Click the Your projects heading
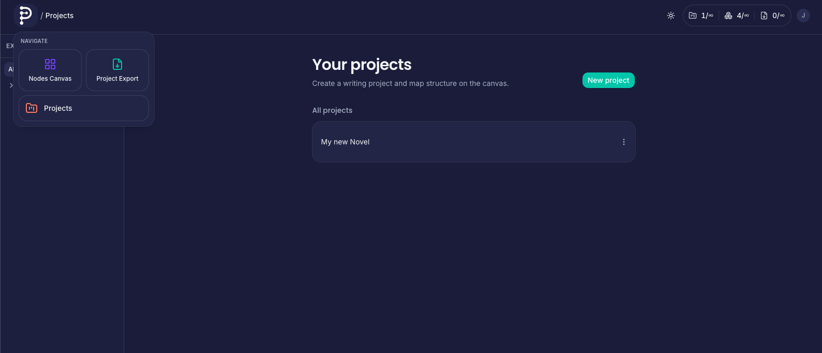The image size is (822, 353). (x=362, y=65)
